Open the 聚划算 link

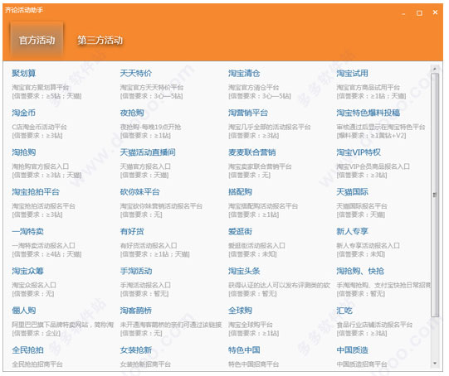point(24,73)
